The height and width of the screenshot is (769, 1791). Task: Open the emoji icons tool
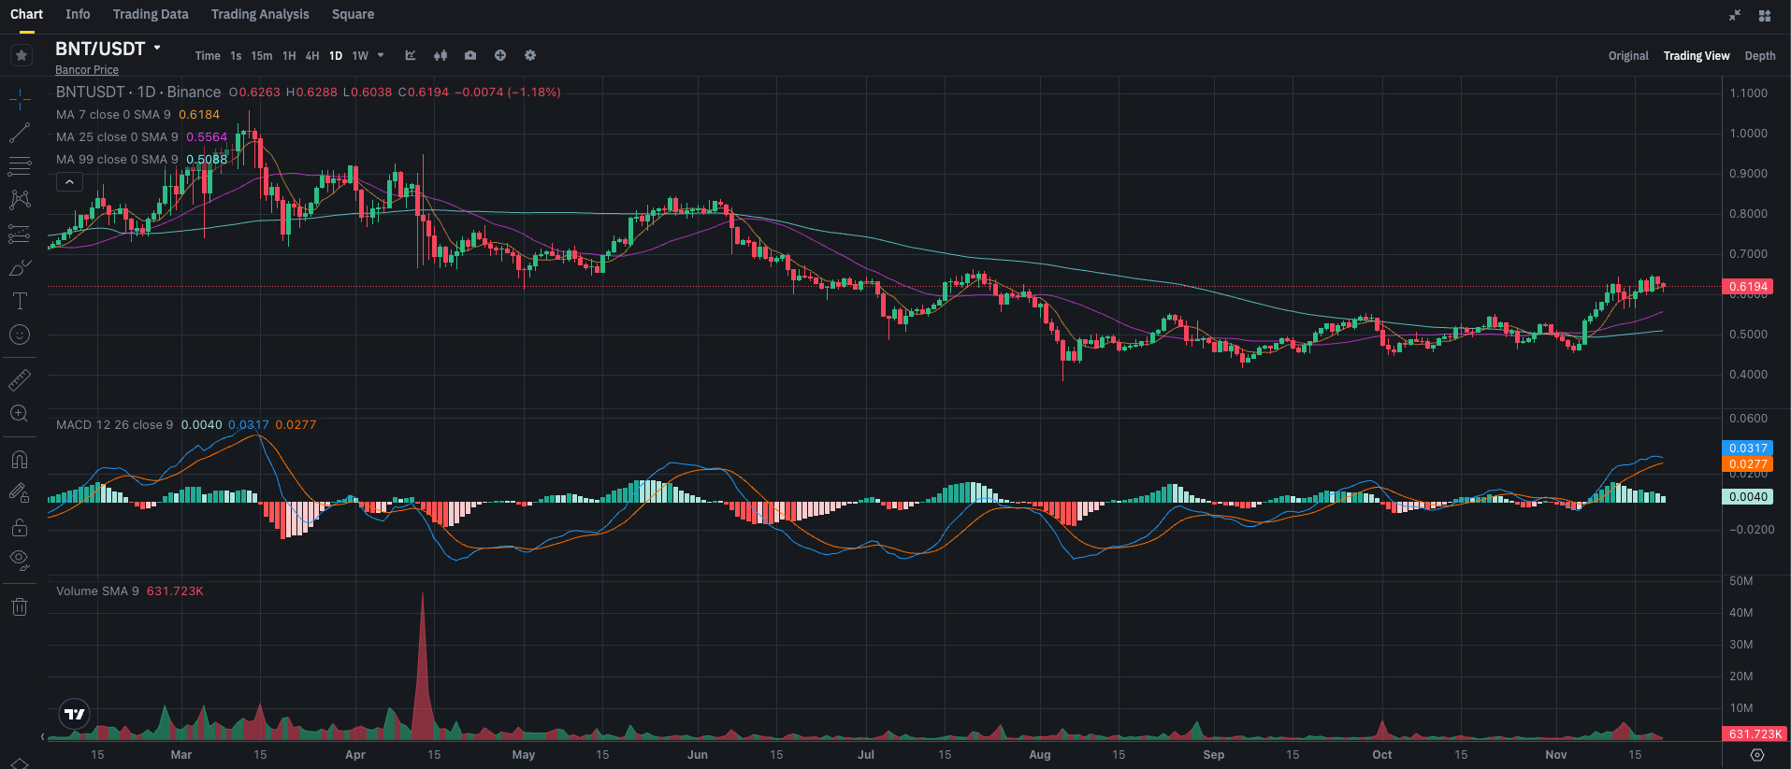click(20, 335)
